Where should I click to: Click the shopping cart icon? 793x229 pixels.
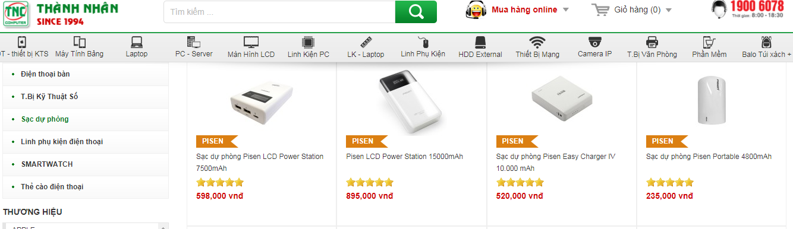click(600, 10)
